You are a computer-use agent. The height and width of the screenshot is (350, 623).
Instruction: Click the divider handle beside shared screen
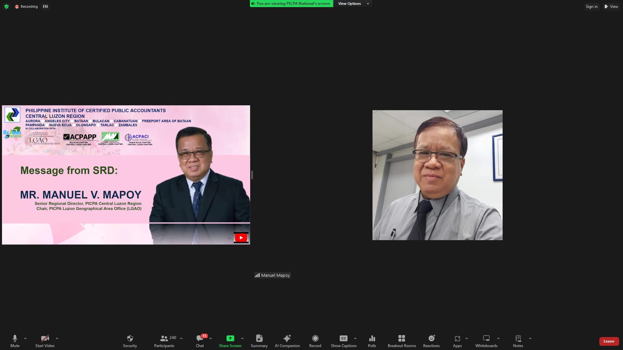click(252, 175)
